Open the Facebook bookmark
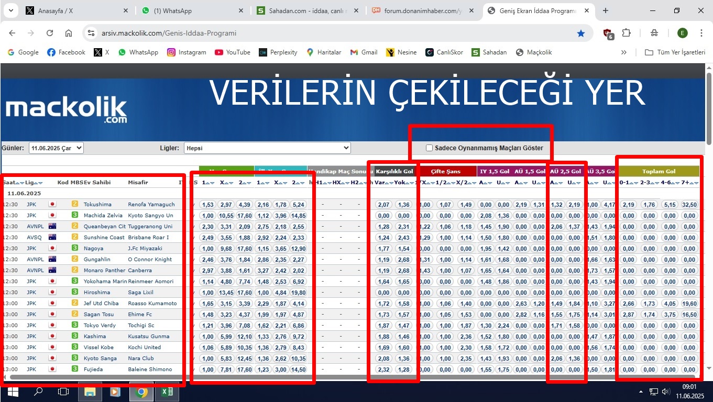713x402 pixels. (66, 52)
